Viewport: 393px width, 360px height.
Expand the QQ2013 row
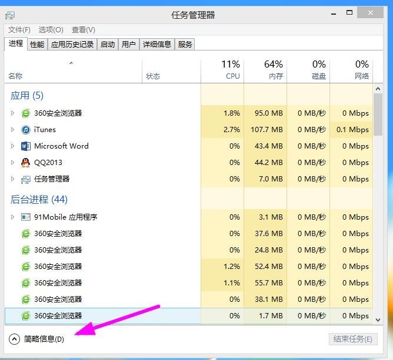12,163
